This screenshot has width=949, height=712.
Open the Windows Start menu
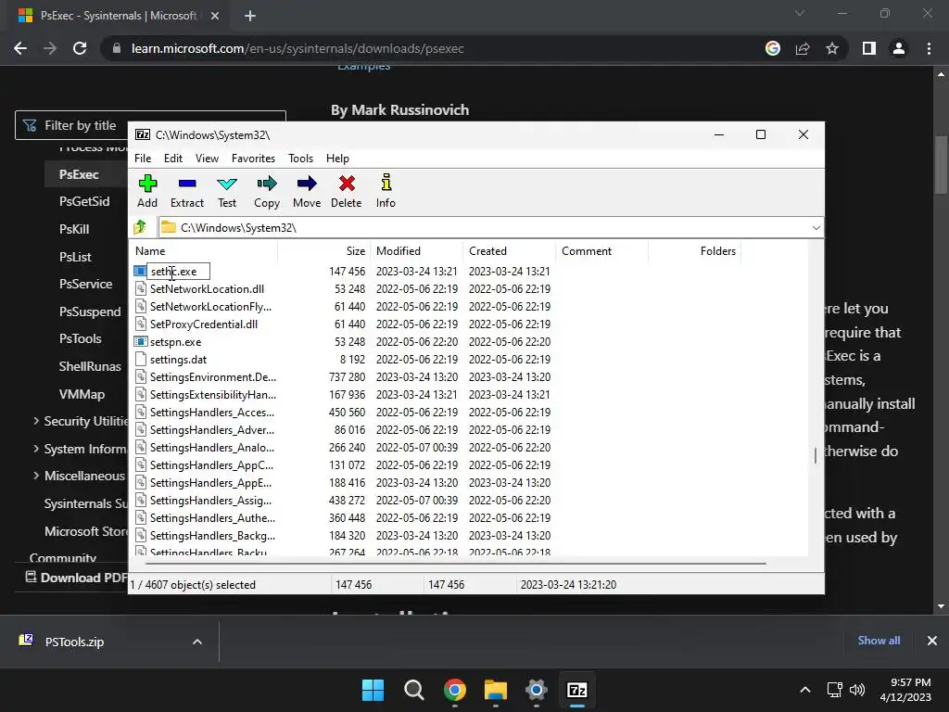tap(373, 690)
